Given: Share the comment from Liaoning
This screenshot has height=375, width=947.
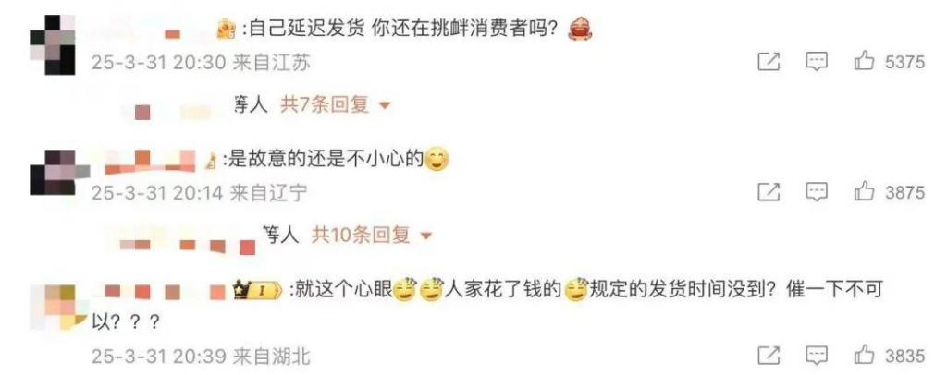Looking at the screenshot, I should [x=769, y=192].
